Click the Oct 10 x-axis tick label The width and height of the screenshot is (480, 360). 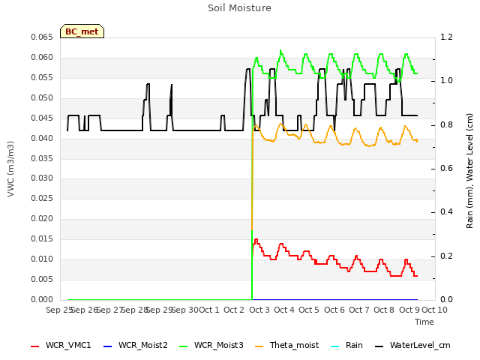pos(435,310)
